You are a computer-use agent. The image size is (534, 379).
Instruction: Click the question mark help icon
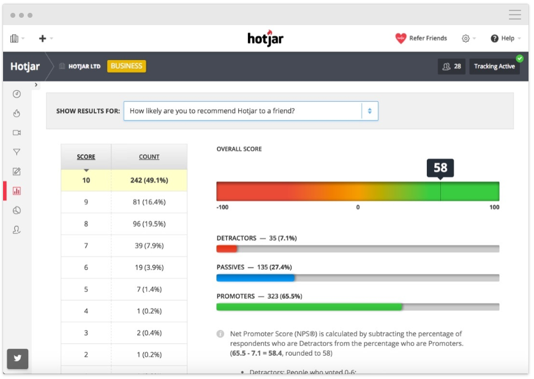494,39
